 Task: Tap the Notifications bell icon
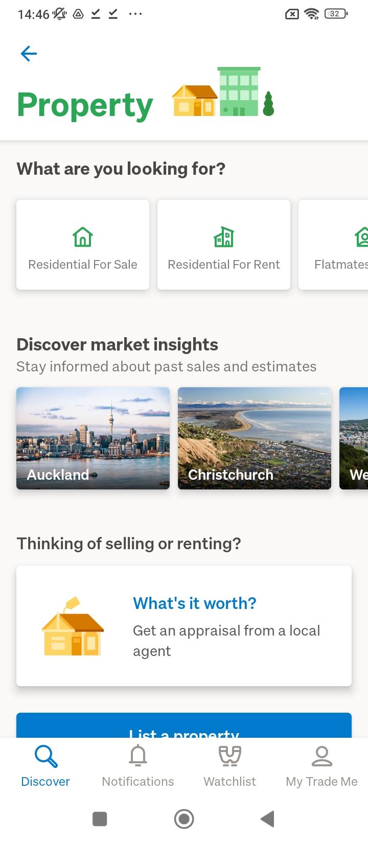(138, 756)
